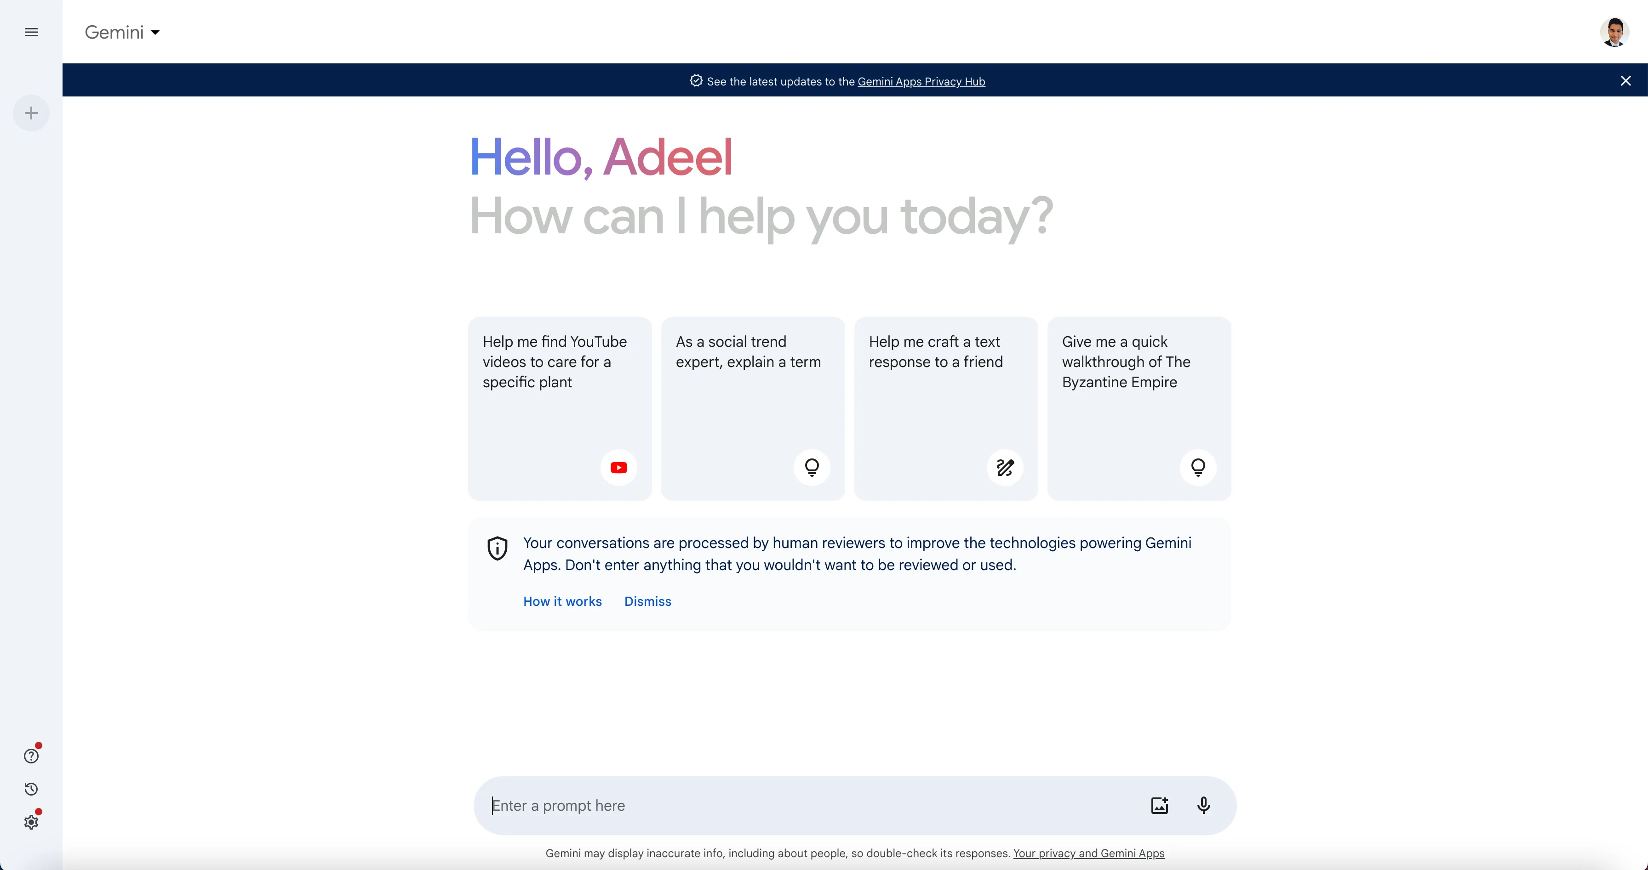Image resolution: width=1648 pixels, height=870 pixels.
Task: Click the How it works link
Action: point(562,601)
